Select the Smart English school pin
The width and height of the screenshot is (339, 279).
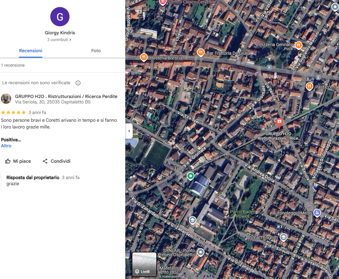[284, 237]
